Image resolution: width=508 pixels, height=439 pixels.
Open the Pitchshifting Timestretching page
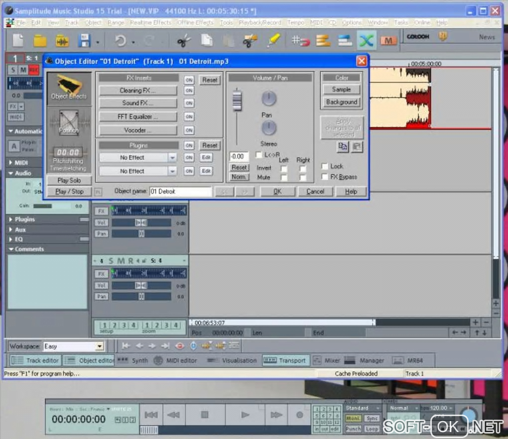pyautogui.click(x=68, y=160)
